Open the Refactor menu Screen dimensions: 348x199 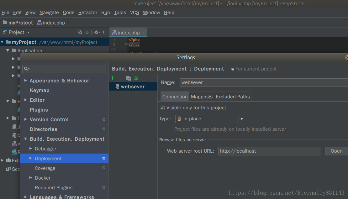pos(88,13)
